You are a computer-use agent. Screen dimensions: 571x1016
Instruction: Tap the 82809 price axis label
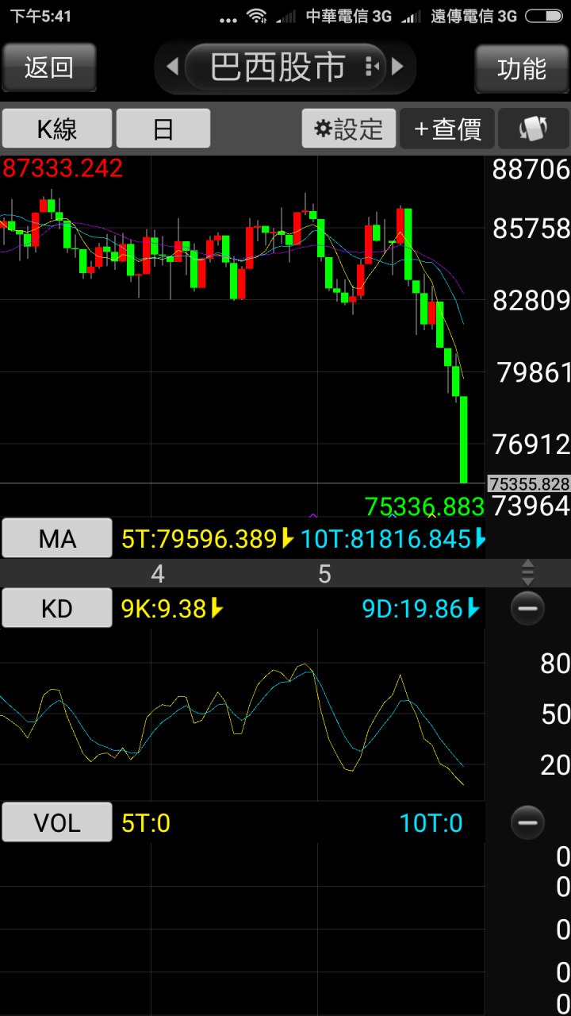(x=531, y=300)
